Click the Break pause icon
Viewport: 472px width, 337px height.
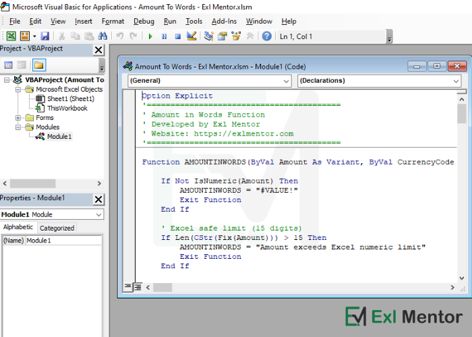(164, 36)
